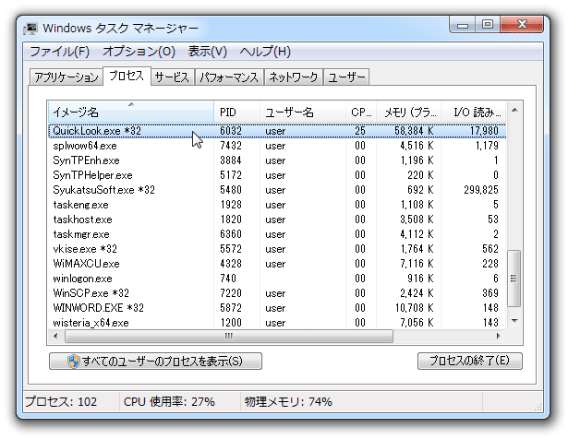The width and height of the screenshot is (568, 439).
Task: Sort by the CPU column header
Action: pyautogui.click(x=361, y=113)
